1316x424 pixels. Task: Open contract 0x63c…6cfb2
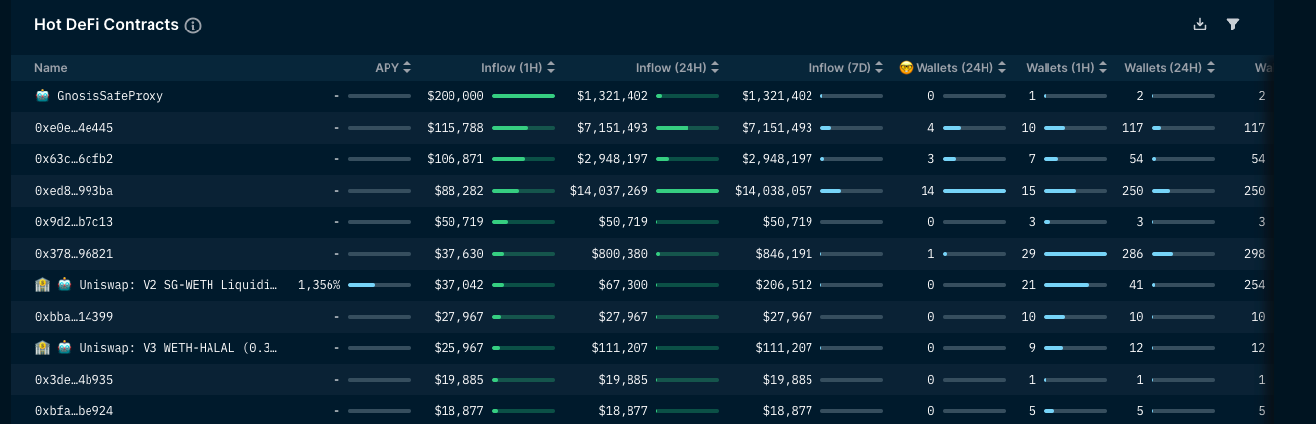point(74,159)
